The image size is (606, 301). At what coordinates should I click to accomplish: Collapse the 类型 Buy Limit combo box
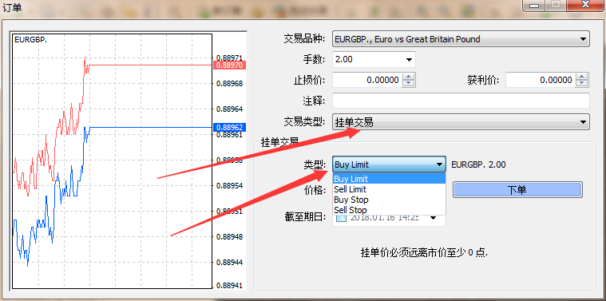(389, 164)
